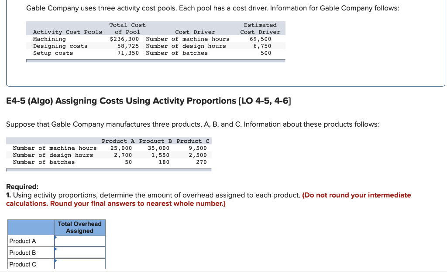Click the scrollbar below the cost pool table
The width and height of the screenshot is (447, 273).
[155, 61]
